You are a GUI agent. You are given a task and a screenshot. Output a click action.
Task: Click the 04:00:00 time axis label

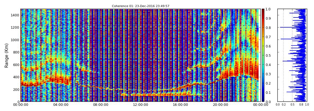[60, 105]
